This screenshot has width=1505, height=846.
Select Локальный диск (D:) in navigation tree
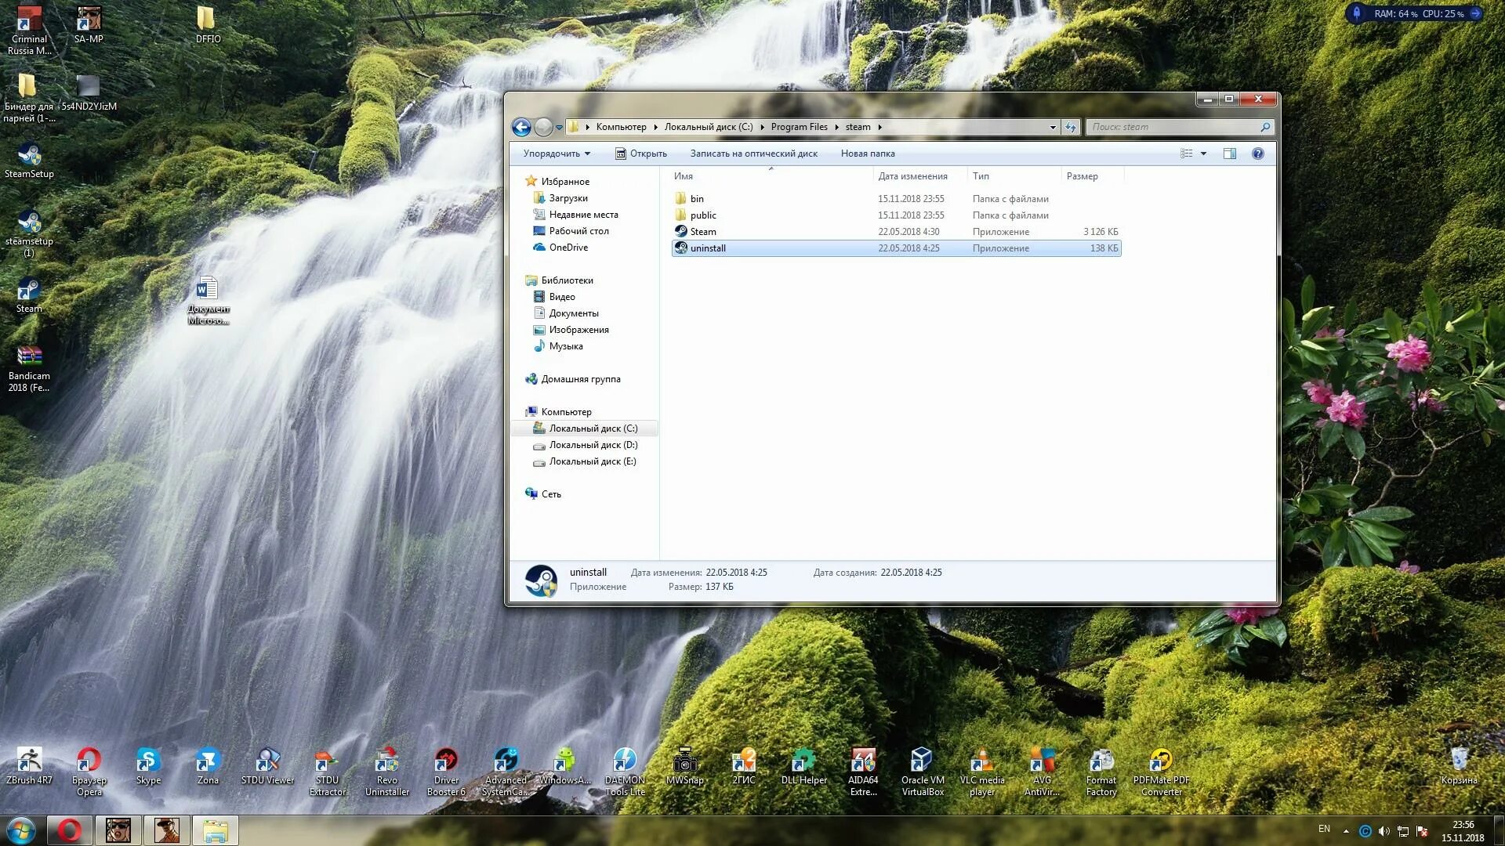pos(593,445)
